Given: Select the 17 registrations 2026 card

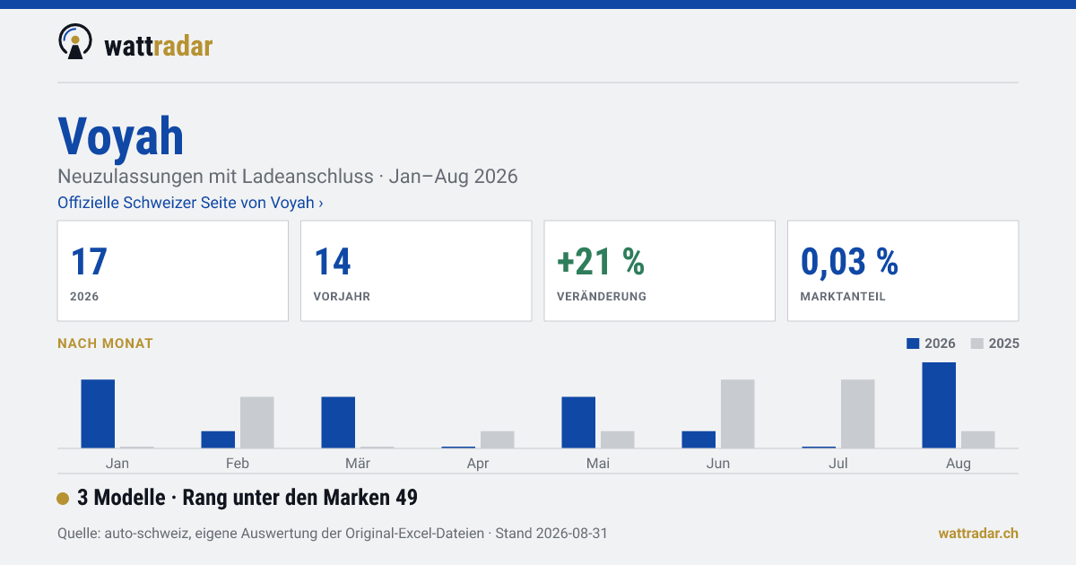Looking at the screenshot, I should point(173,271).
